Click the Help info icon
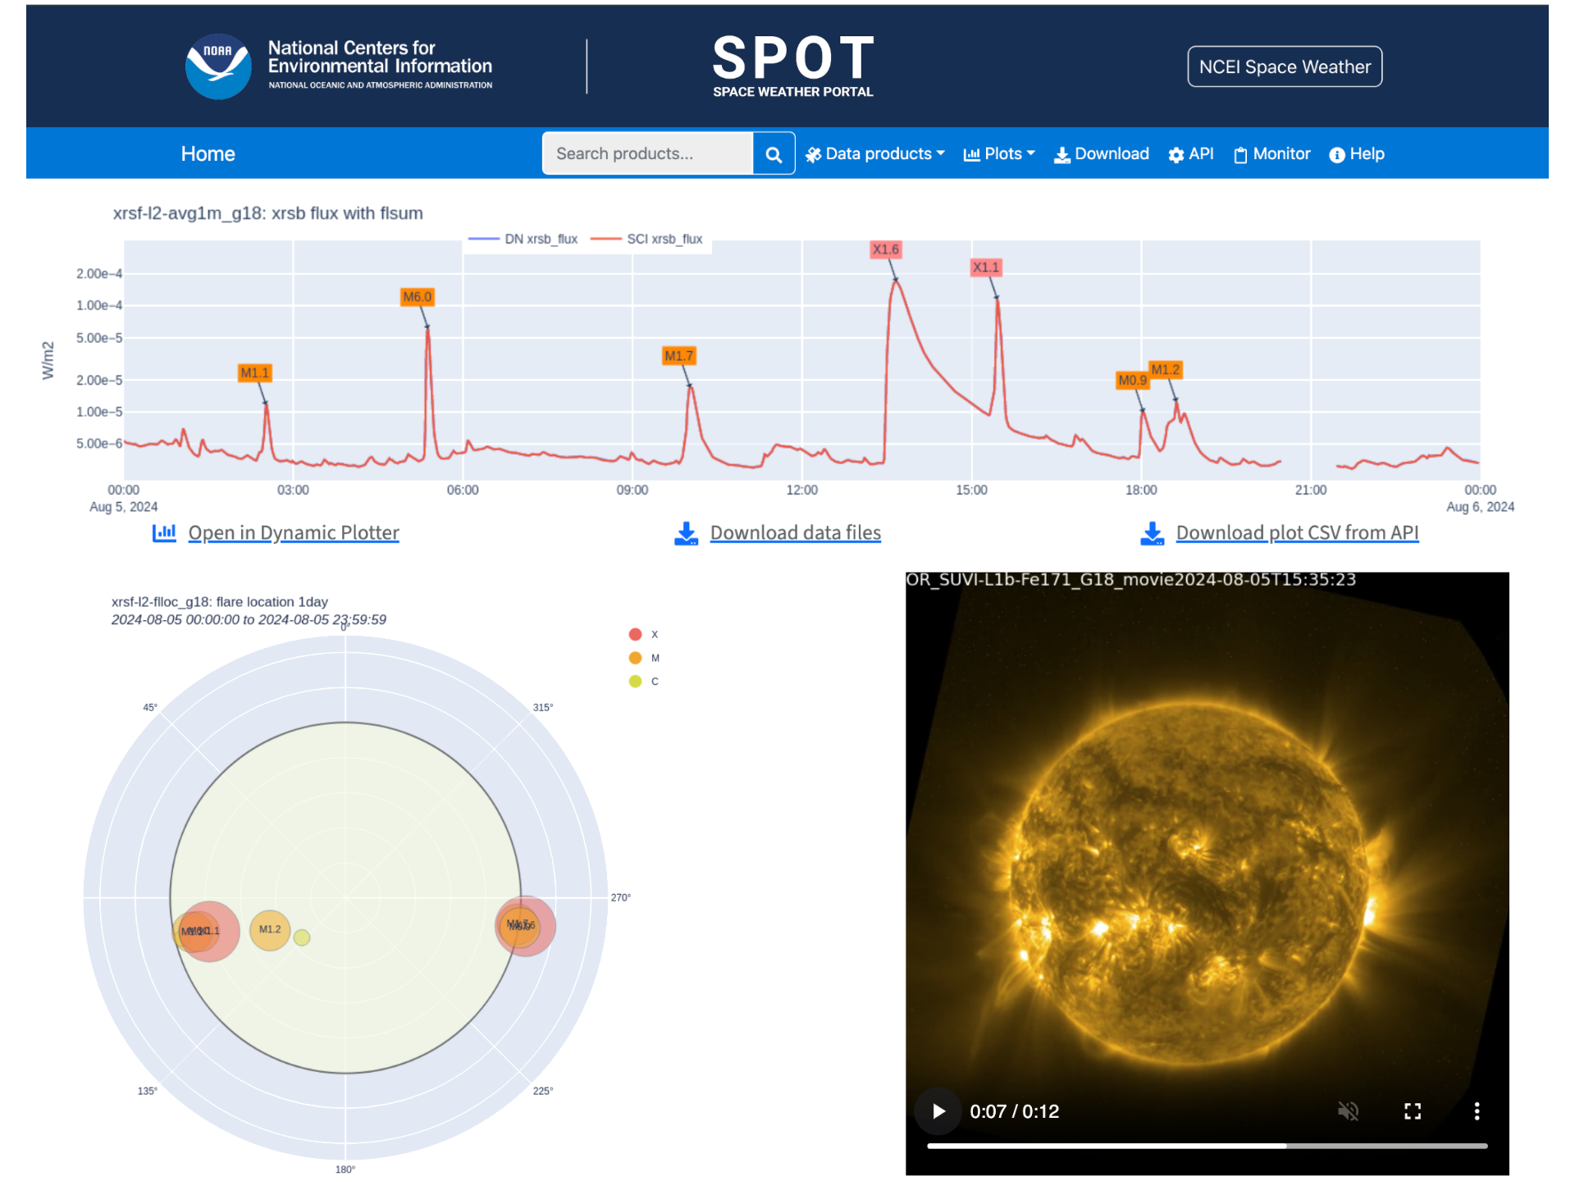This screenshot has width=1575, height=1181. (1337, 155)
